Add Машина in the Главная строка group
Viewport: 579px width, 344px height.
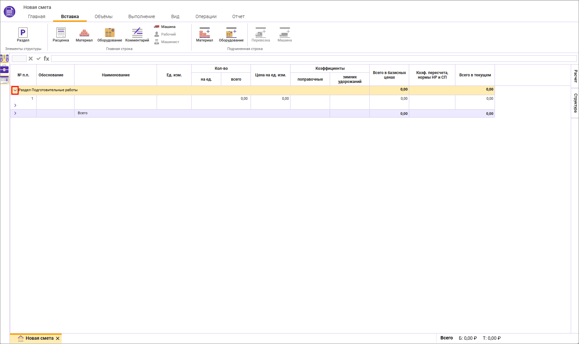pos(165,27)
